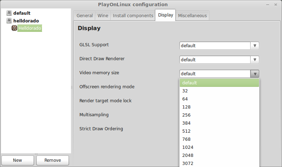The width and height of the screenshot is (282, 167).
Task: Open the Direct Draw Renderer dropdown arrow
Action: tap(255, 60)
